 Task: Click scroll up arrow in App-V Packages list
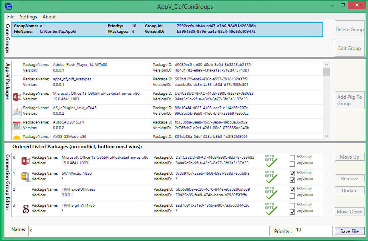pos(326,64)
